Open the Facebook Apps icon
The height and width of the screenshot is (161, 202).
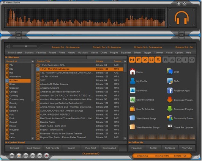[x=170, y=91]
